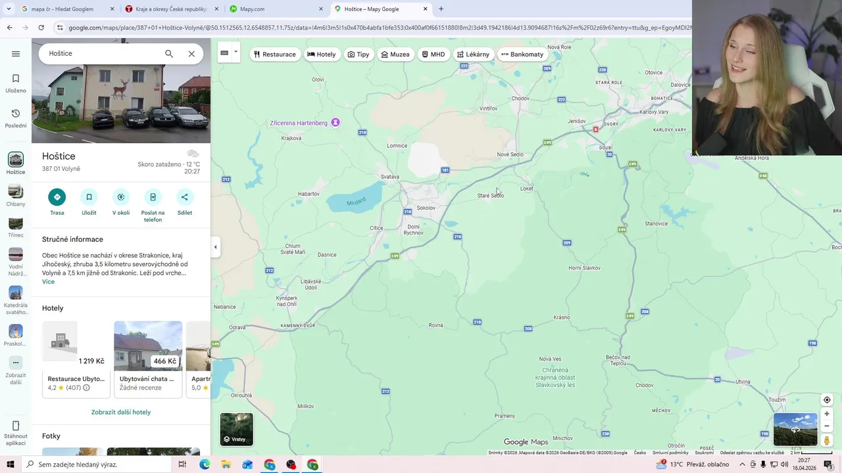Collapse the side panel with arrow
This screenshot has width=842, height=473.
pyautogui.click(x=215, y=247)
